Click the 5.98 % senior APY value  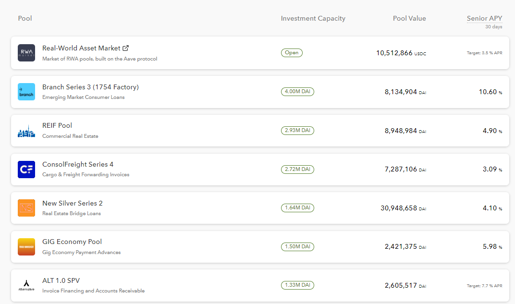pos(492,246)
